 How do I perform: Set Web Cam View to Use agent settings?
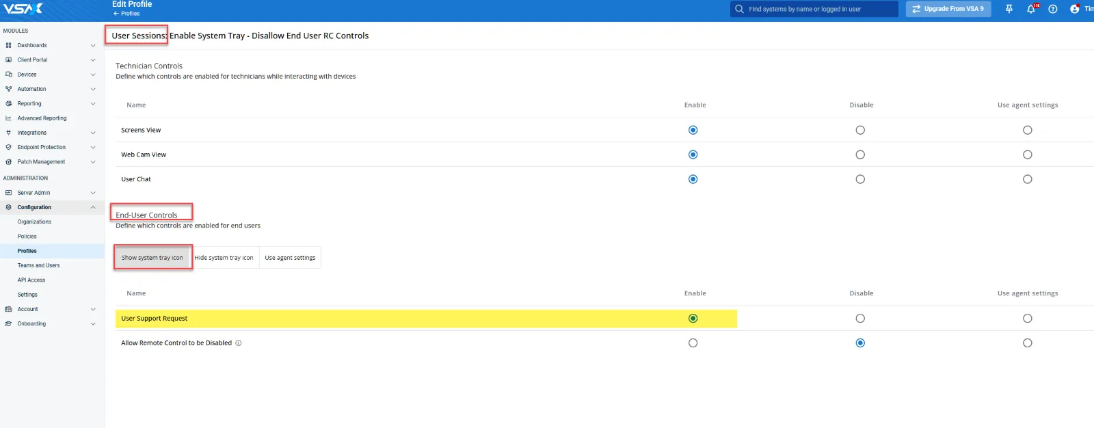pos(1027,155)
